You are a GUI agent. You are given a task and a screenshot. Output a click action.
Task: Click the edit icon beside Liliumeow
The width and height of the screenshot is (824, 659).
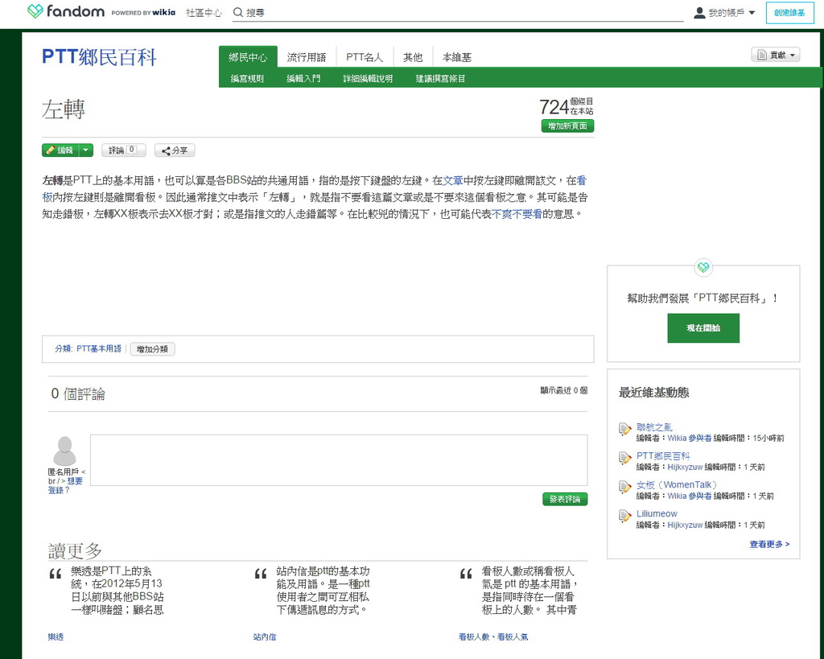(624, 516)
